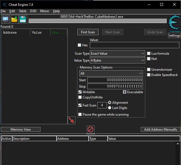Click the red arrow copy-to-address-list icon

[72, 120]
